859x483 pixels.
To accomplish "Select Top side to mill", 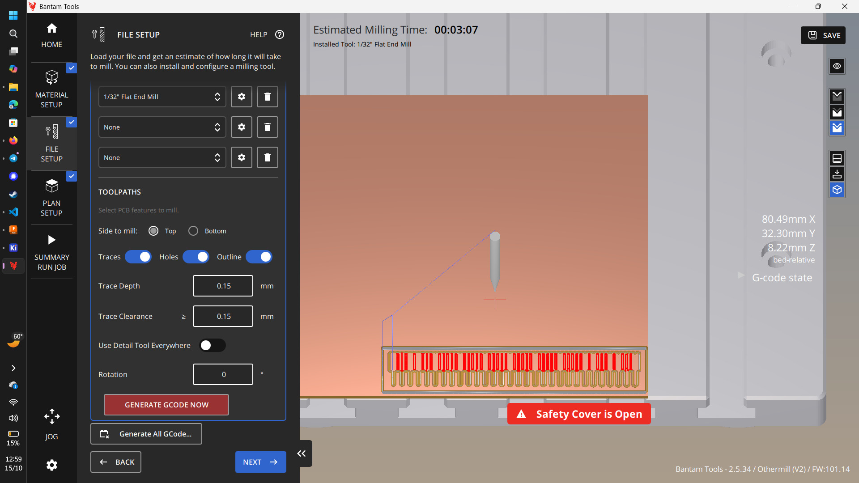I will [x=153, y=231].
